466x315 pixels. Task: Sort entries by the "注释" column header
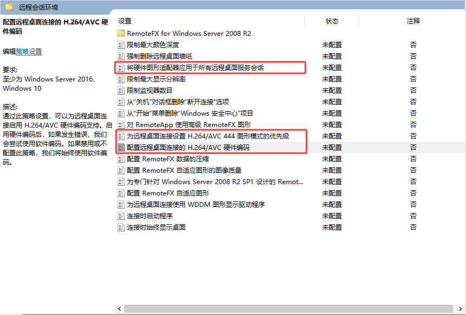(x=413, y=21)
